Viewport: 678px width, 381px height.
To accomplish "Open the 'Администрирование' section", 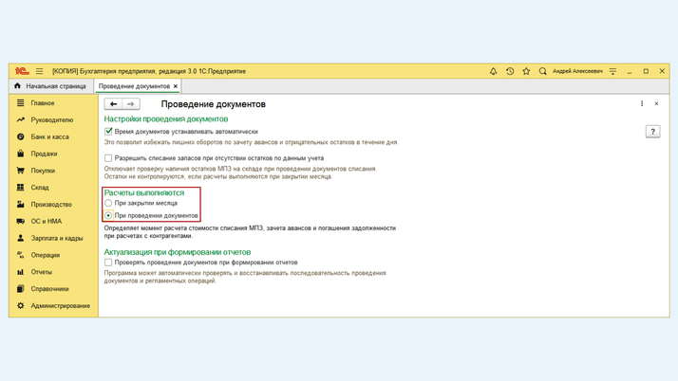I will pos(60,305).
